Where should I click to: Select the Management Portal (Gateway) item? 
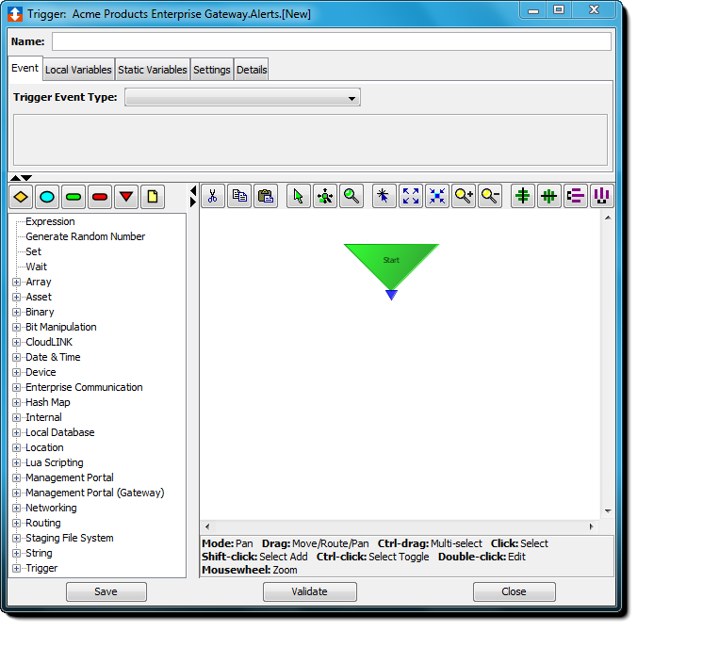pos(94,493)
